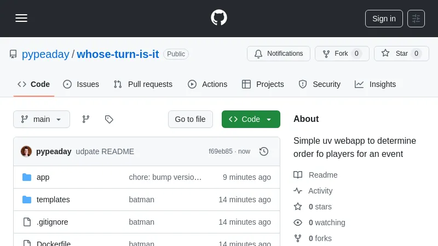This screenshot has height=246, width=438.
Task: Fork the whose-turn-is-it repository
Action: pos(342,54)
